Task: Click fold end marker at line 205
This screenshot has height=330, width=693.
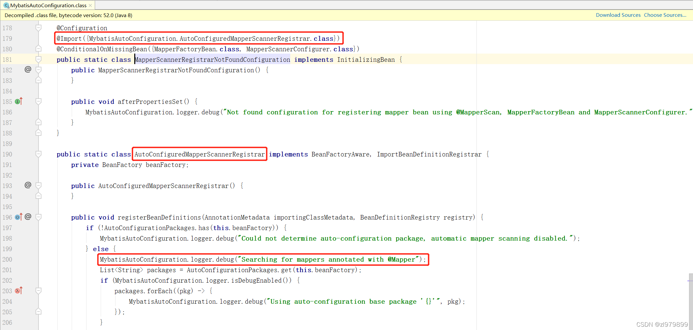Action: coord(38,312)
